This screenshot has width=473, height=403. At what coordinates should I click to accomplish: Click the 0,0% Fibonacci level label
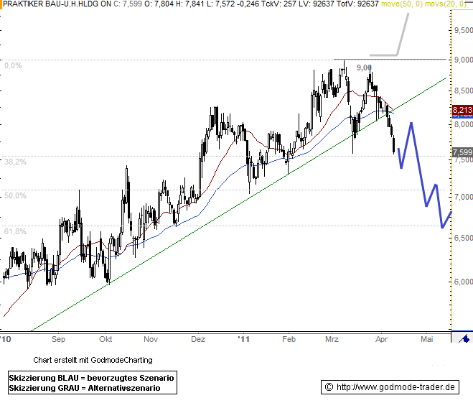[13, 65]
